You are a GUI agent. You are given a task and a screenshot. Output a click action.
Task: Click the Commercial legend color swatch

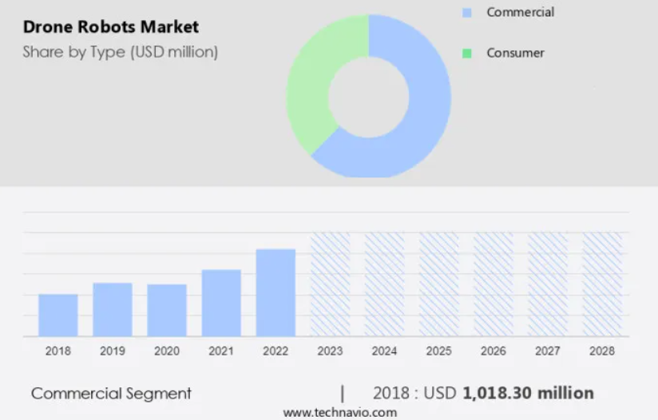click(466, 13)
